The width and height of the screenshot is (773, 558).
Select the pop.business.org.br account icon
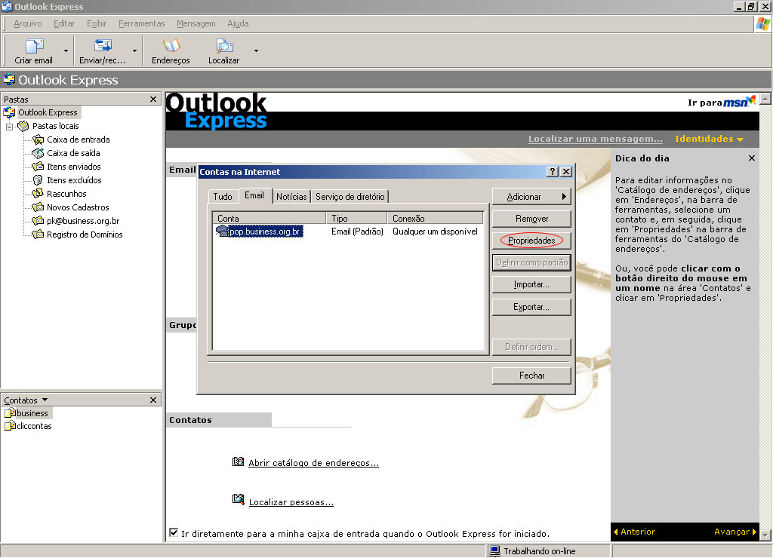point(222,231)
